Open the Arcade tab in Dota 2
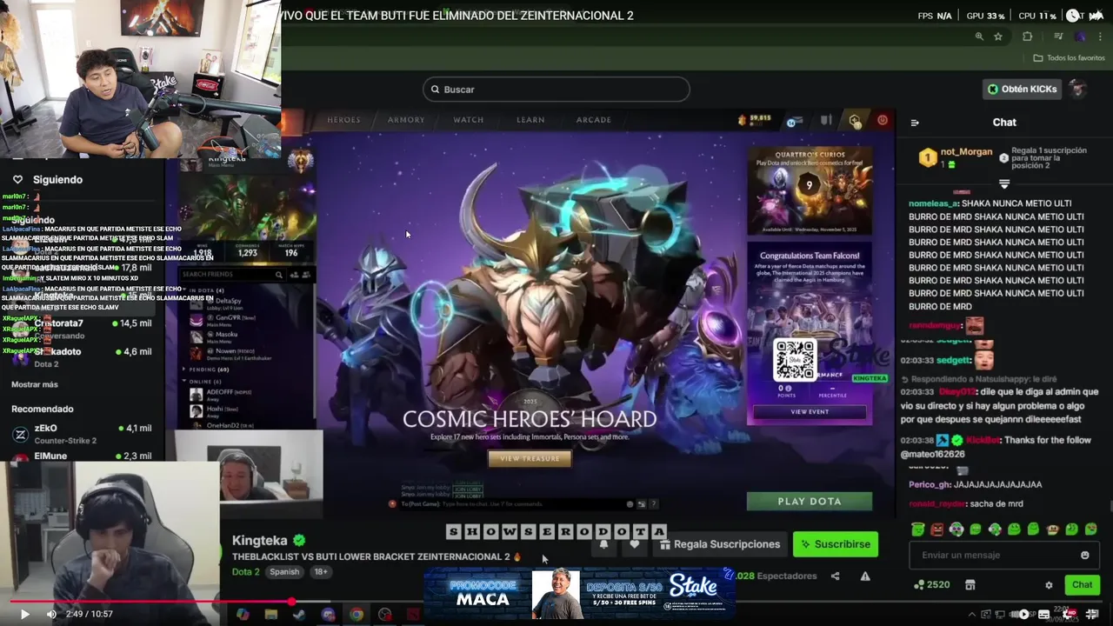Screen dimensions: 1113x626 pos(594,120)
